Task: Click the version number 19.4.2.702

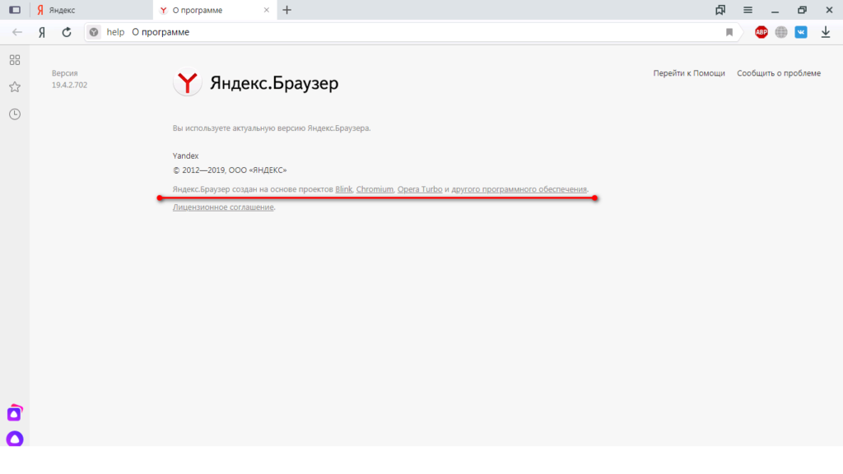Action: 69,85
